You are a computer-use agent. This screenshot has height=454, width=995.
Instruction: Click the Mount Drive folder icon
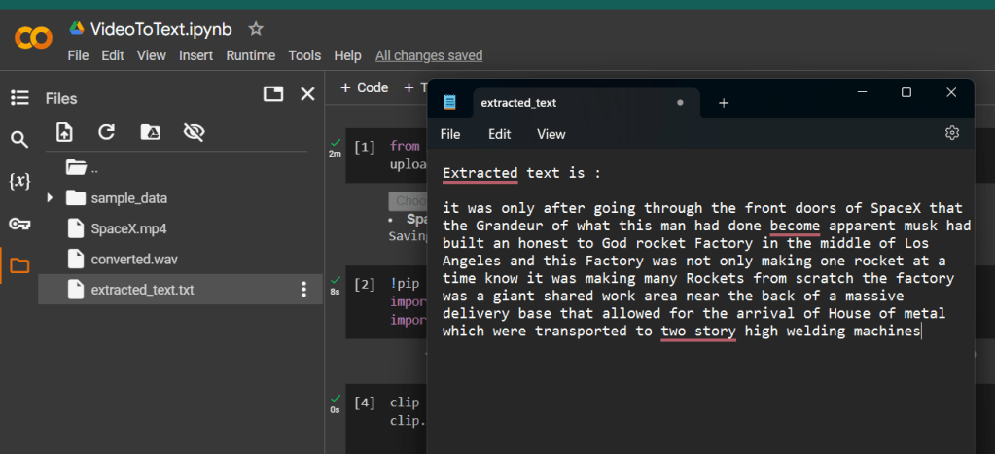pyautogui.click(x=151, y=132)
